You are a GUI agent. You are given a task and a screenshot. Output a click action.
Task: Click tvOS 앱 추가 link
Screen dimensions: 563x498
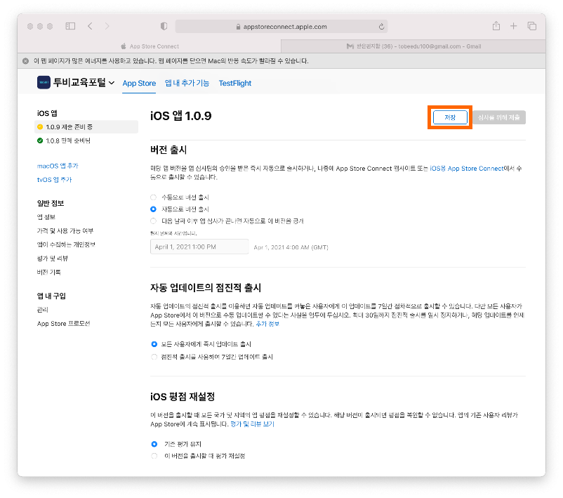pos(54,179)
